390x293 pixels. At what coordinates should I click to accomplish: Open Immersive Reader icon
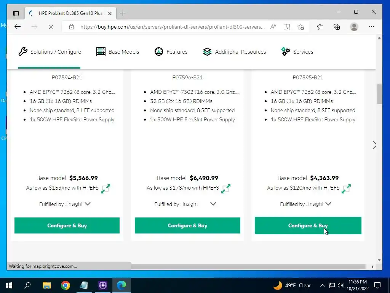tap(287, 27)
